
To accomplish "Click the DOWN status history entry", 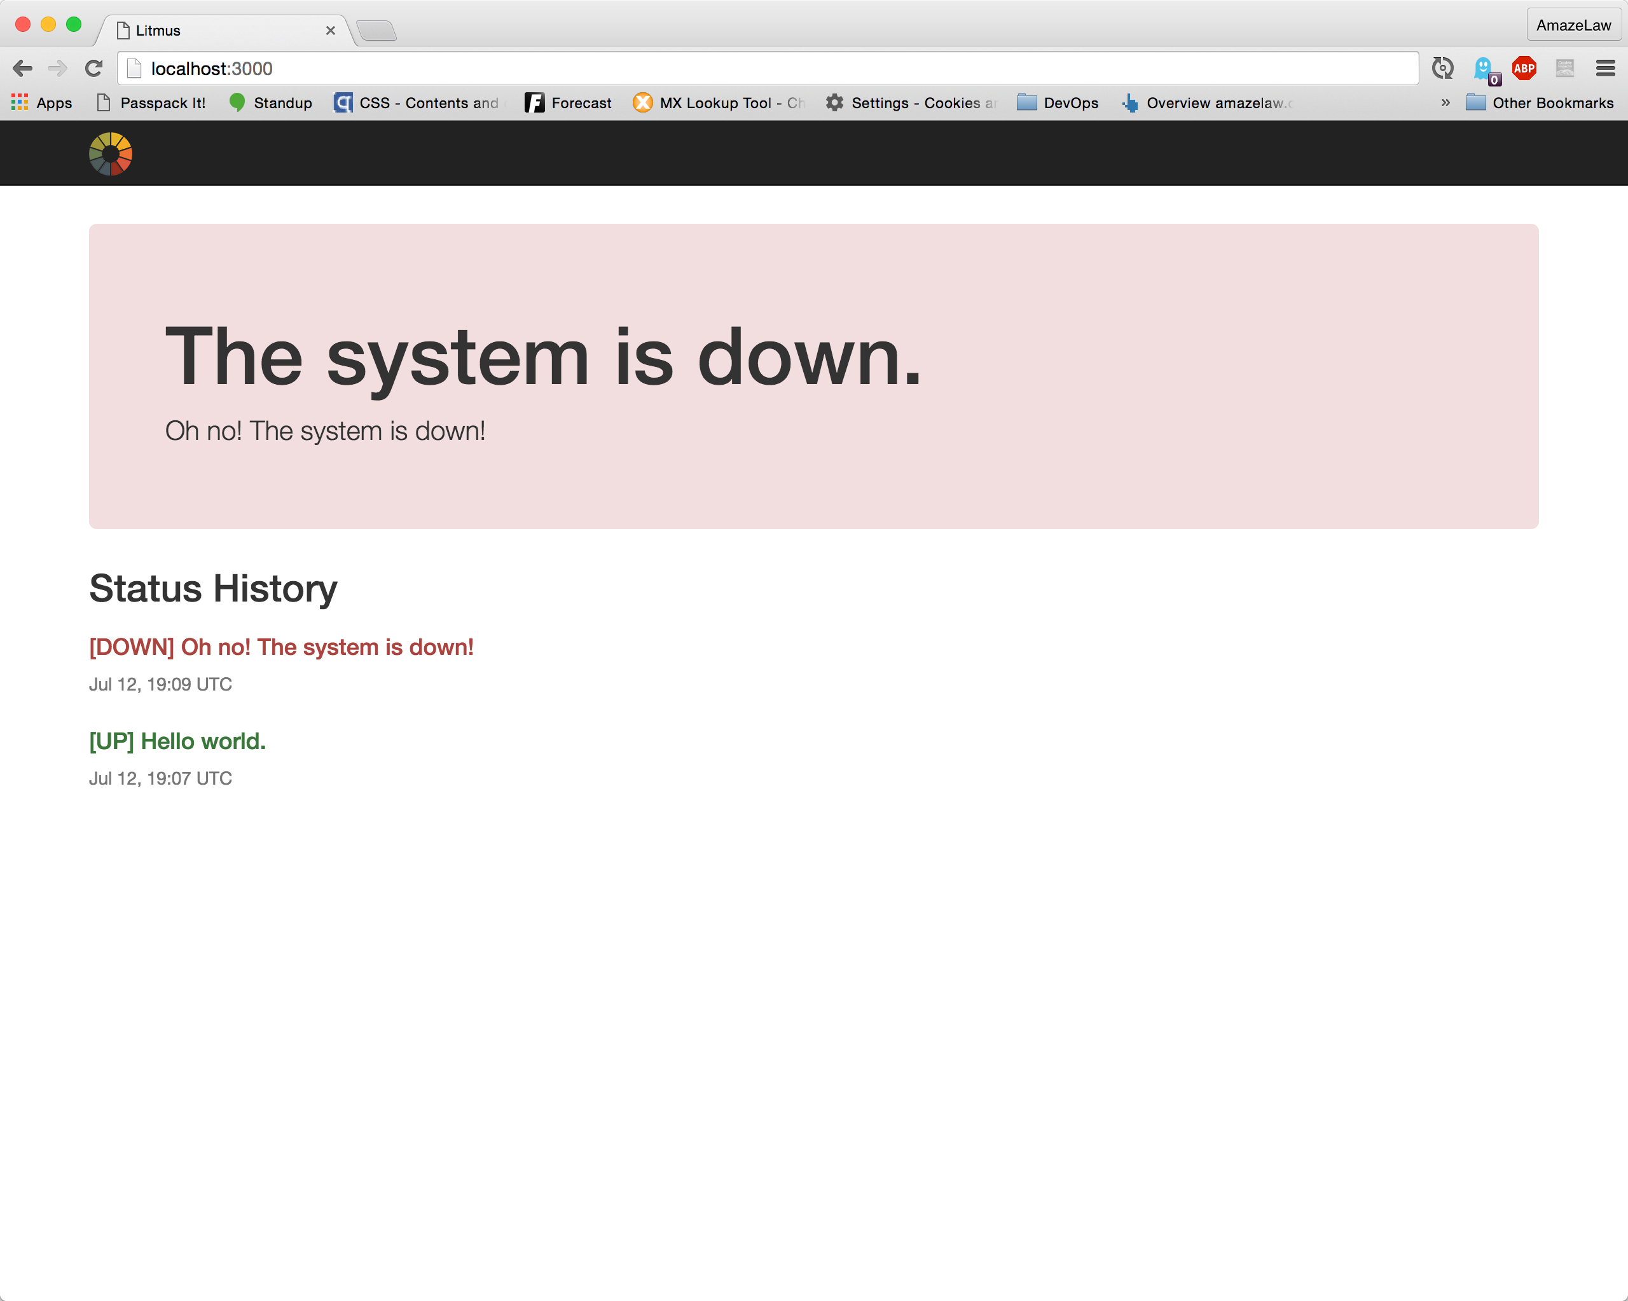I will [x=281, y=647].
